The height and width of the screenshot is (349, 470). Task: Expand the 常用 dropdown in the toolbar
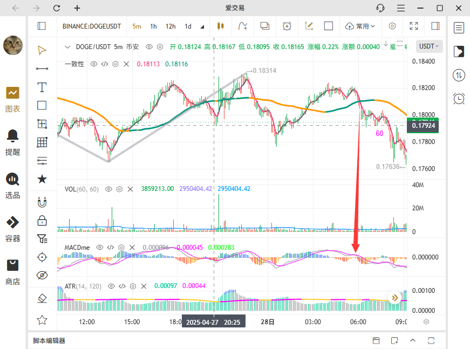point(360,26)
